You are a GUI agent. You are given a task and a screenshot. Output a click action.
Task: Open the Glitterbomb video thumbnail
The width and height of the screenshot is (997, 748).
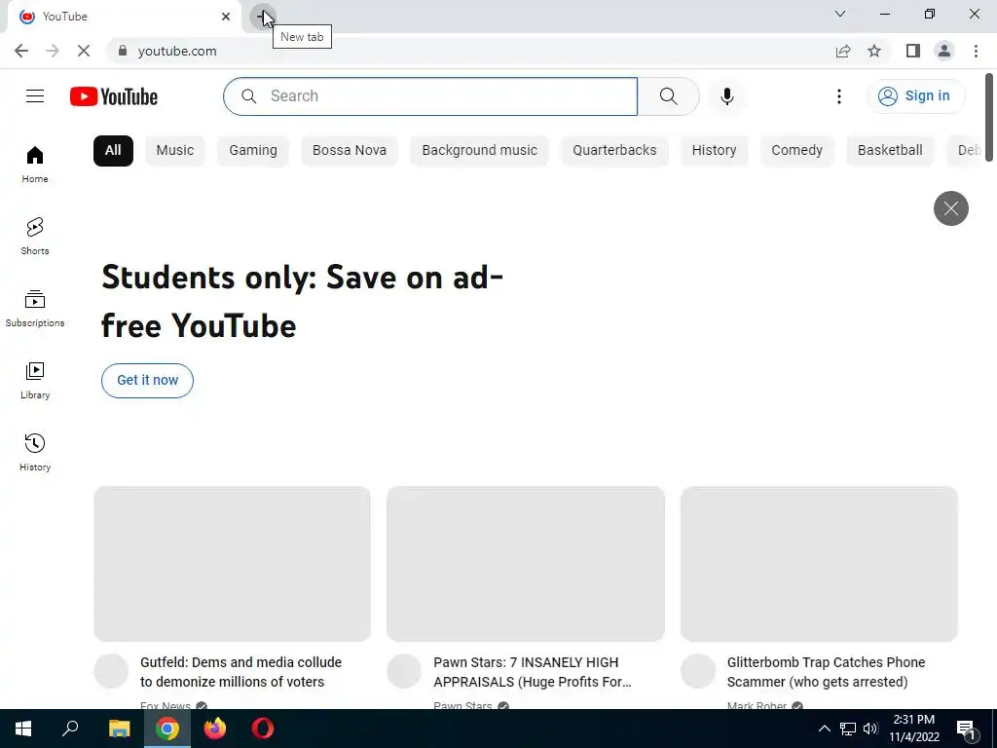coord(819,564)
